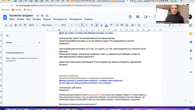The height and width of the screenshot is (110, 195).
Task: Click the heading "Структура документа"
Action: [x=15, y=53]
